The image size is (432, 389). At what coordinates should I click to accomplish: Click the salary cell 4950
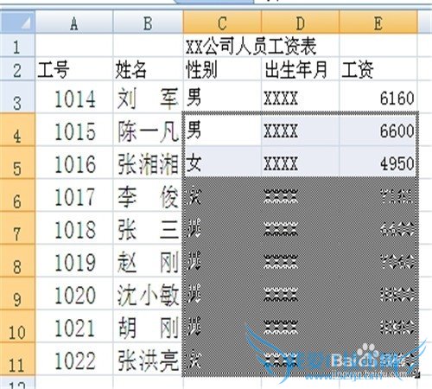point(378,163)
